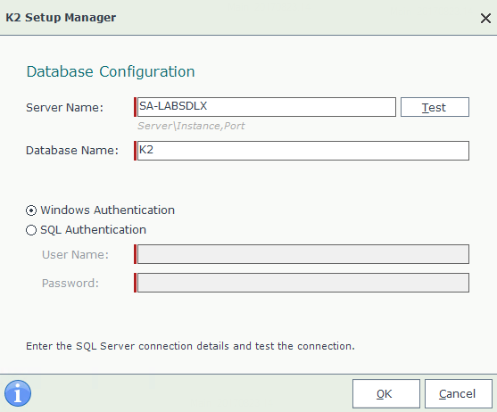Cancel the database configuration dialog

tap(459, 393)
